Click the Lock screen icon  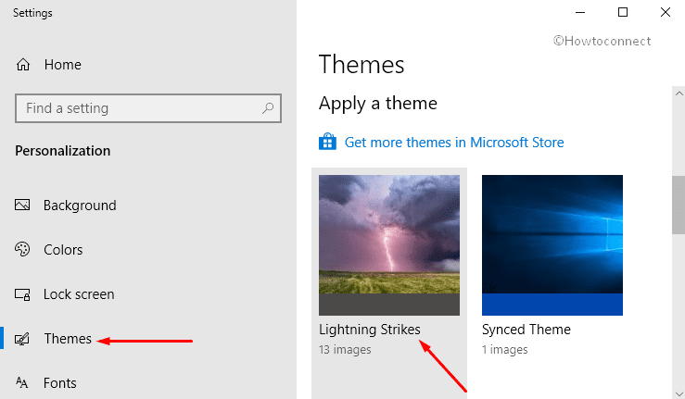(x=22, y=294)
